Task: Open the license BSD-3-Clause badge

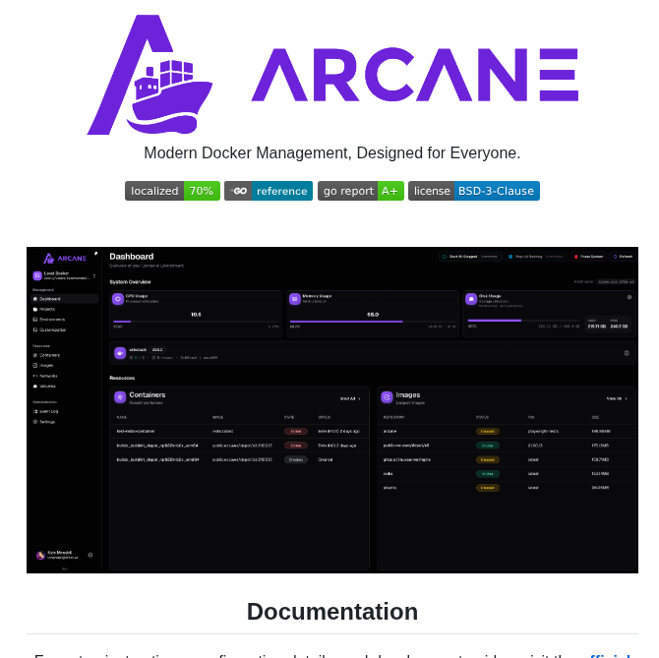Action: click(474, 191)
